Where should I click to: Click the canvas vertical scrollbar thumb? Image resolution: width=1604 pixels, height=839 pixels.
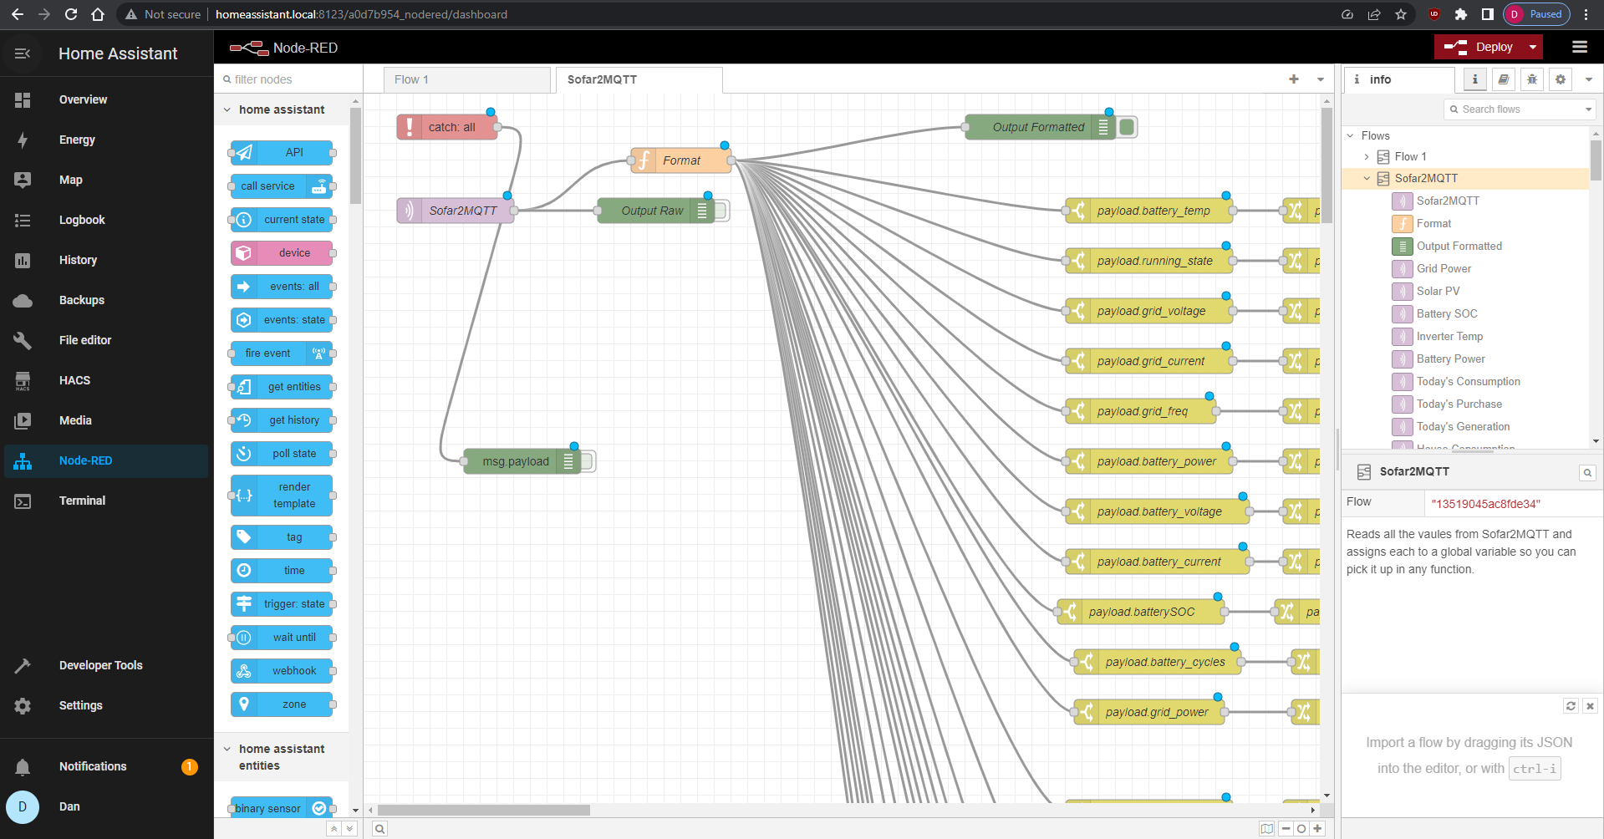coord(1326,165)
